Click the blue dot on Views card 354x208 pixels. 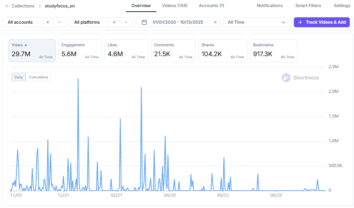tap(26, 45)
